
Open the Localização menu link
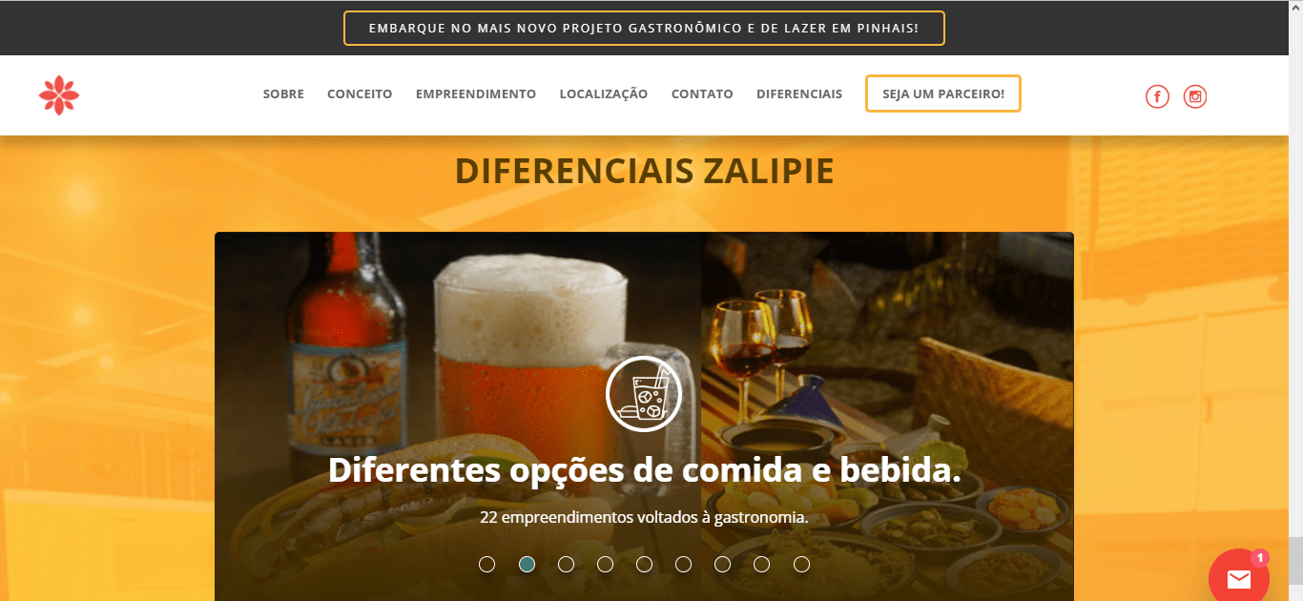604,93
